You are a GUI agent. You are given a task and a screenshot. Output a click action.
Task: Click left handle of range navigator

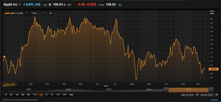tap(166, 90)
